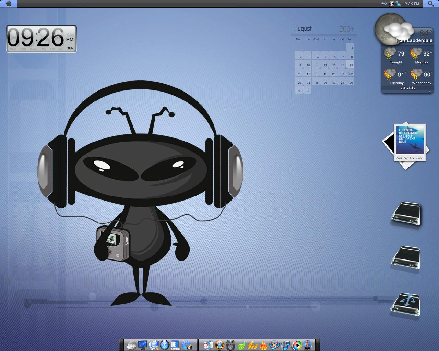The image size is (439, 351).
Task: Select August 22 on the calendar
Action: point(350,73)
